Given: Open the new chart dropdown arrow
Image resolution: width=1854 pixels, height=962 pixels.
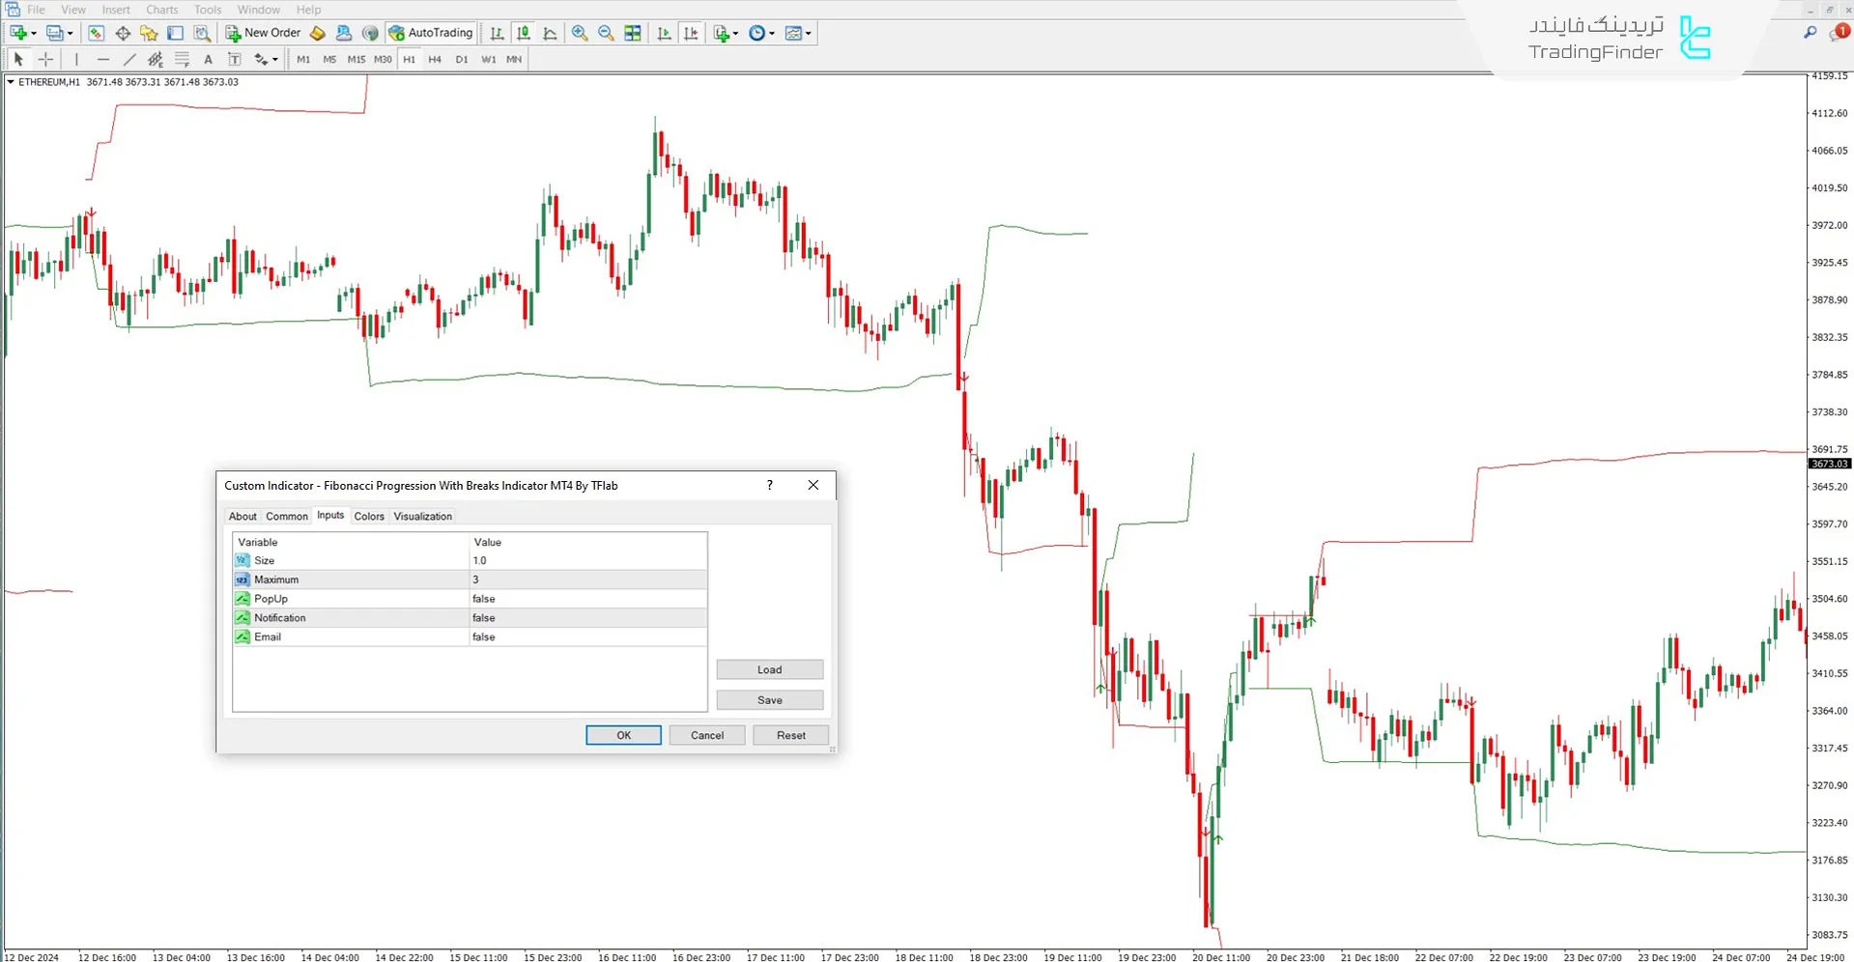Looking at the screenshot, I should pyautogui.click(x=34, y=34).
